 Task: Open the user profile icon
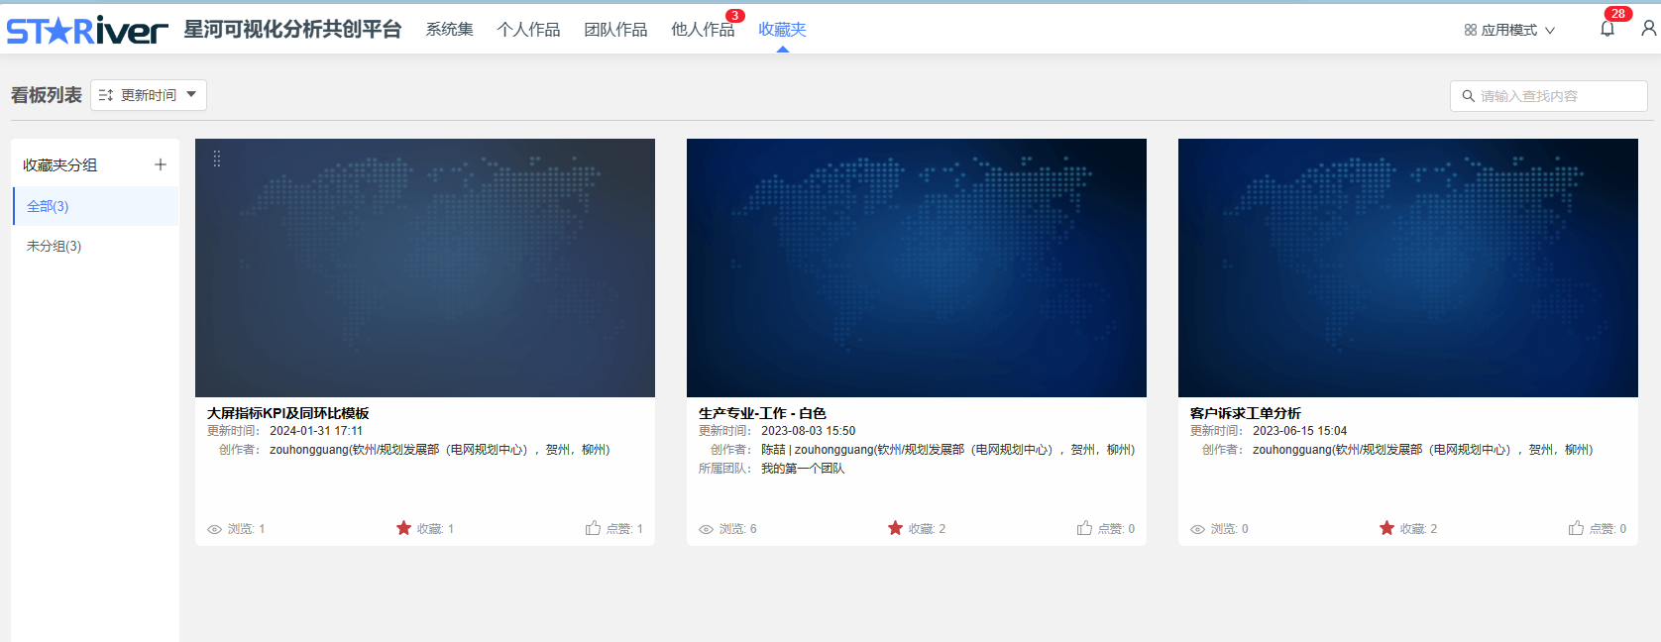1648,29
